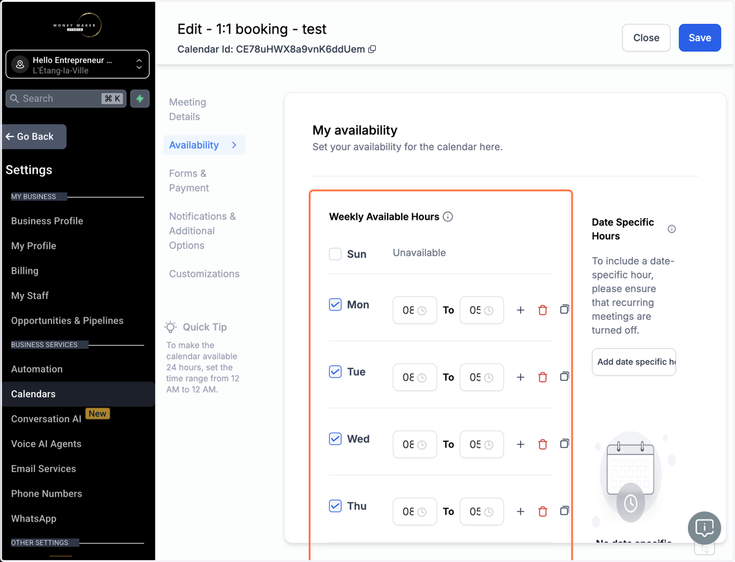Go to Meeting Details section

point(187,110)
